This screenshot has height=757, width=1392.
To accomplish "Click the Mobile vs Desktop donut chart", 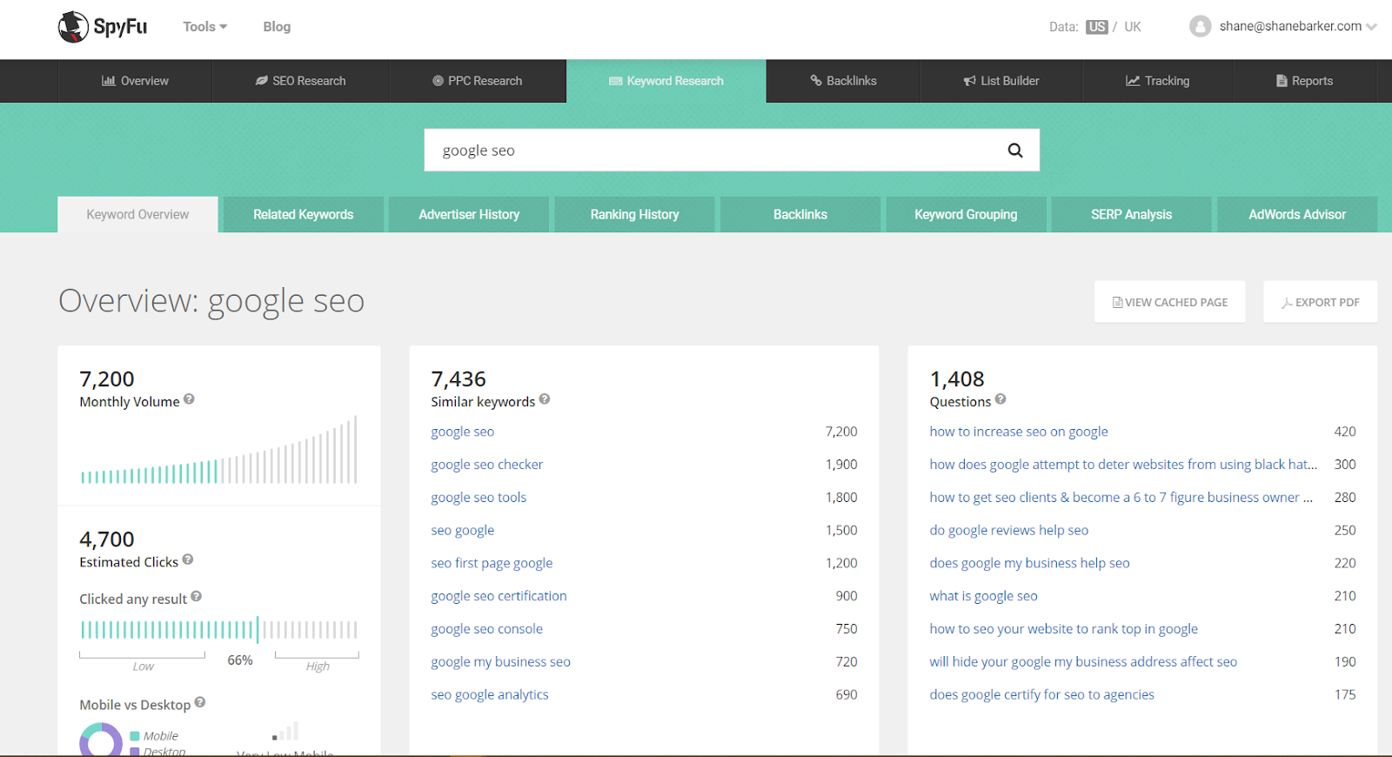I will click(101, 740).
